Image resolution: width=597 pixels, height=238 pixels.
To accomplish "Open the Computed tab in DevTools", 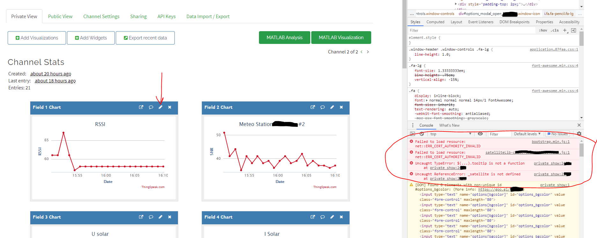I will tap(435, 22).
